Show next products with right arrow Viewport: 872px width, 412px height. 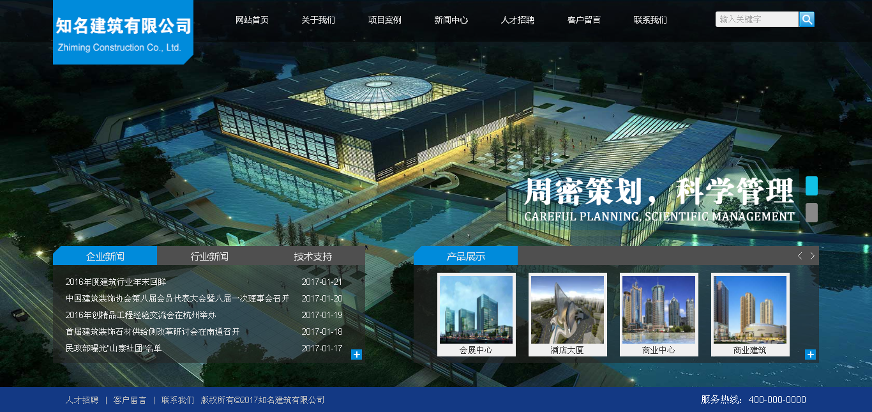pyautogui.click(x=812, y=256)
